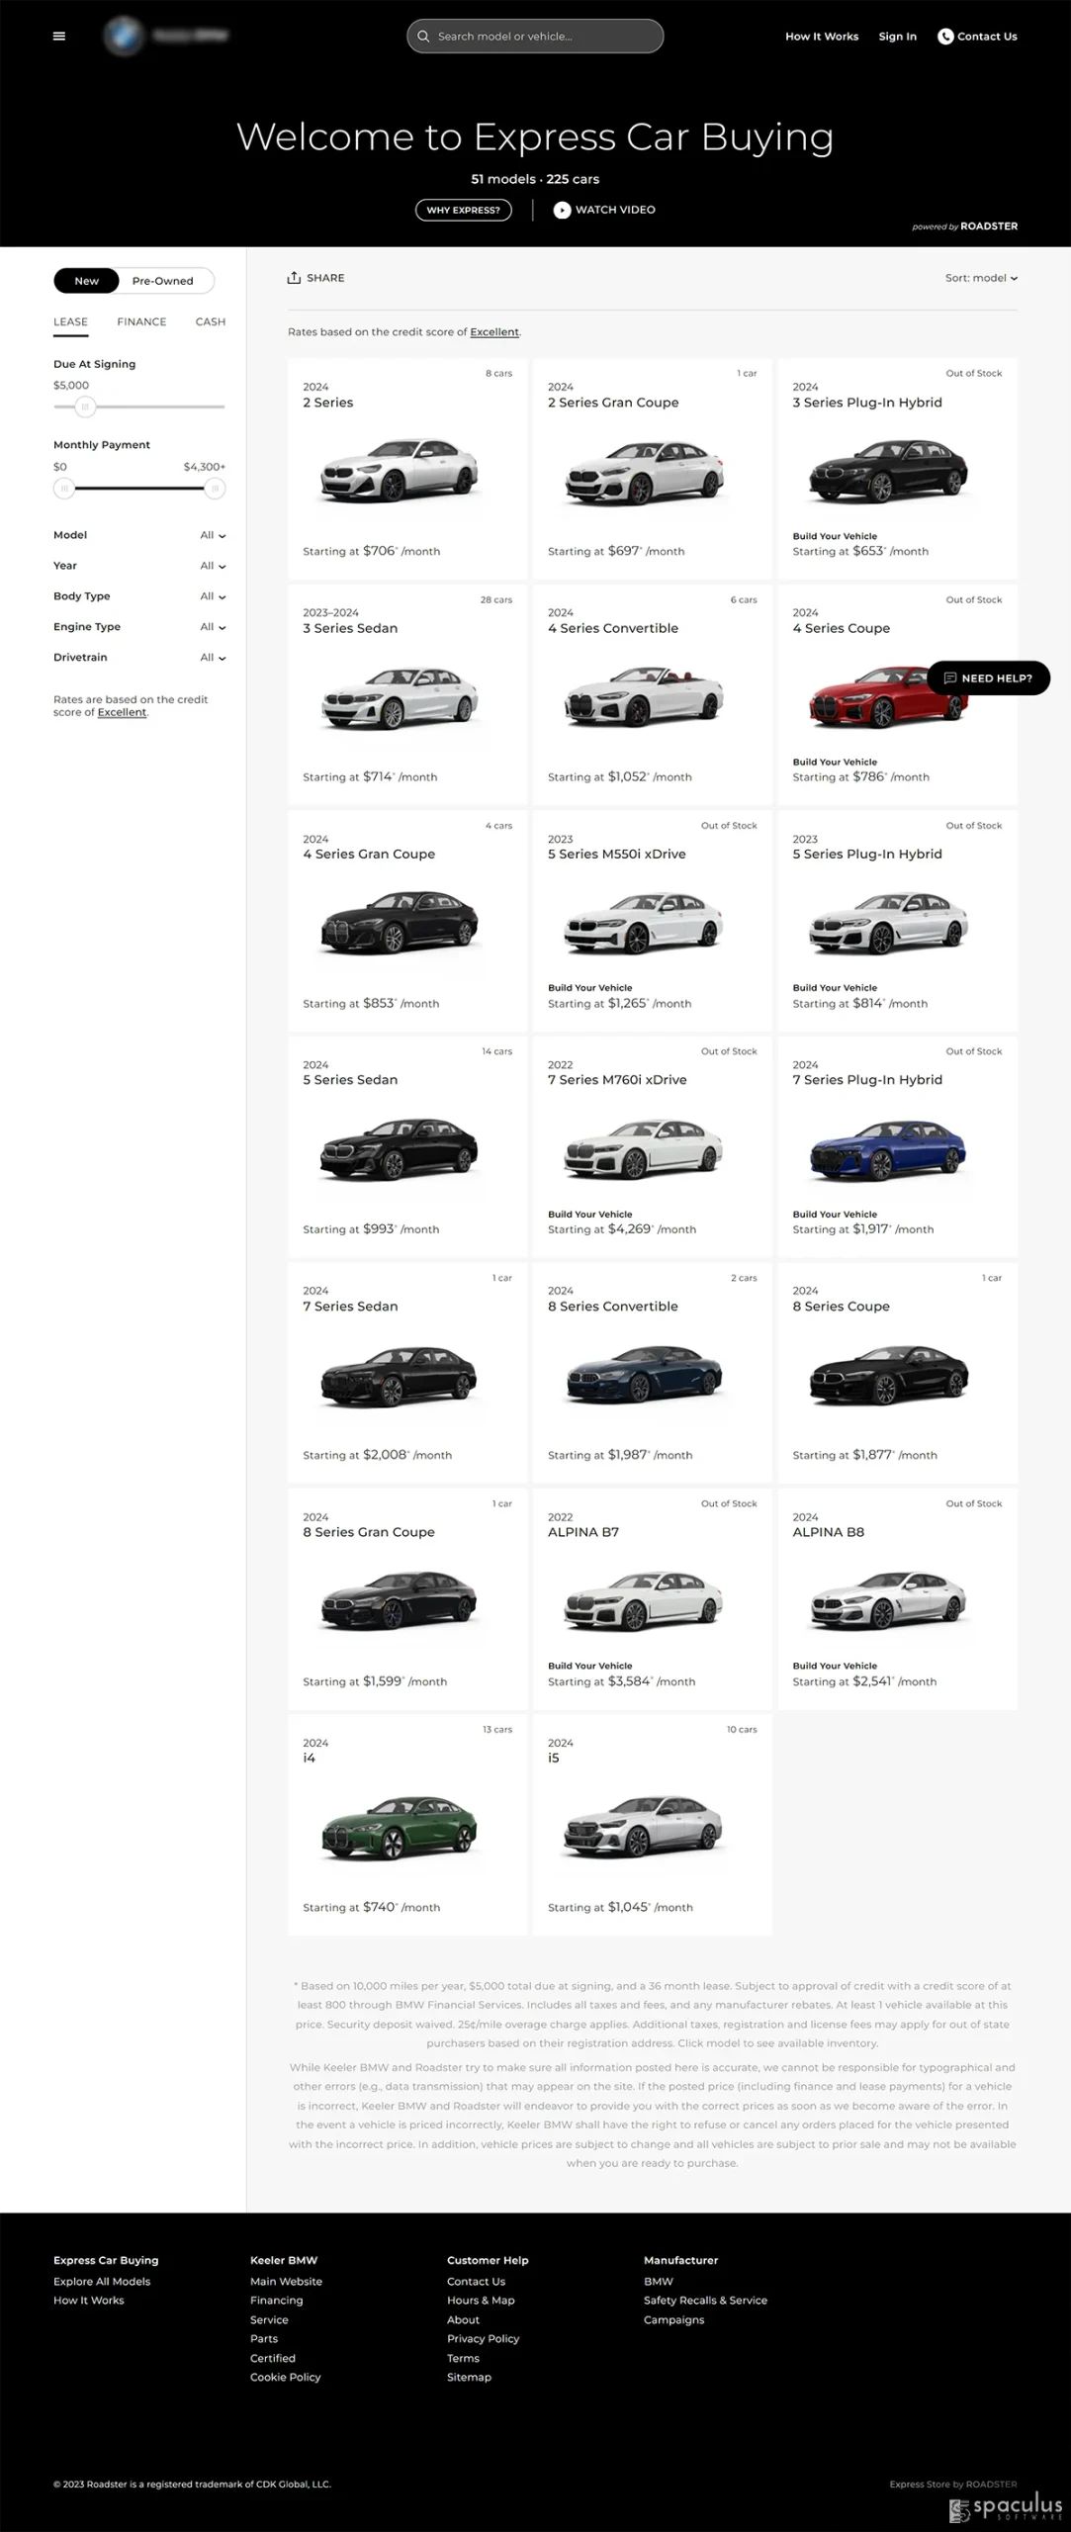Open the footer How It Works link
The width and height of the screenshot is (1071, 2532).
[89, 2301]
